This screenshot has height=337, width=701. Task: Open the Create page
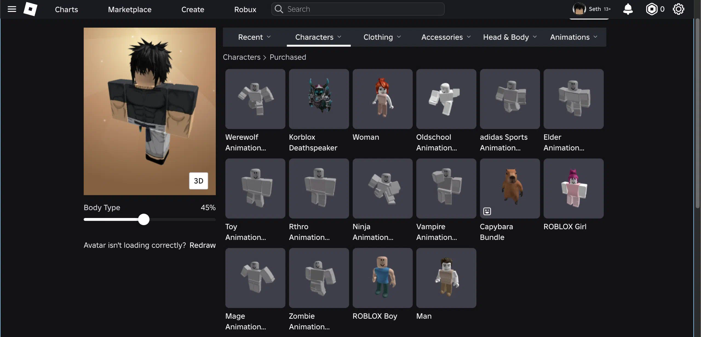click(193, 9)
